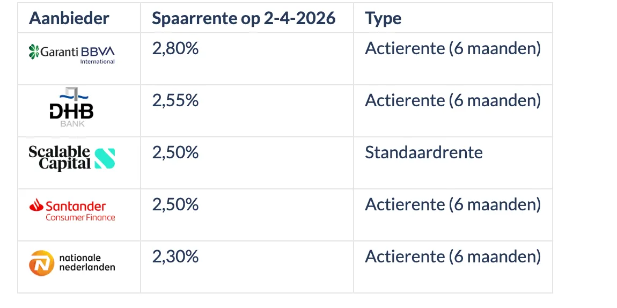
Task: Click the Nationale Nederlanden logo
Action: click(72, 262)
